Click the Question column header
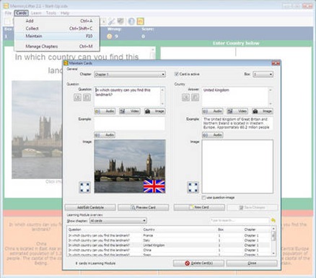Viewport: 316px width, 278px height. point(105,230)
